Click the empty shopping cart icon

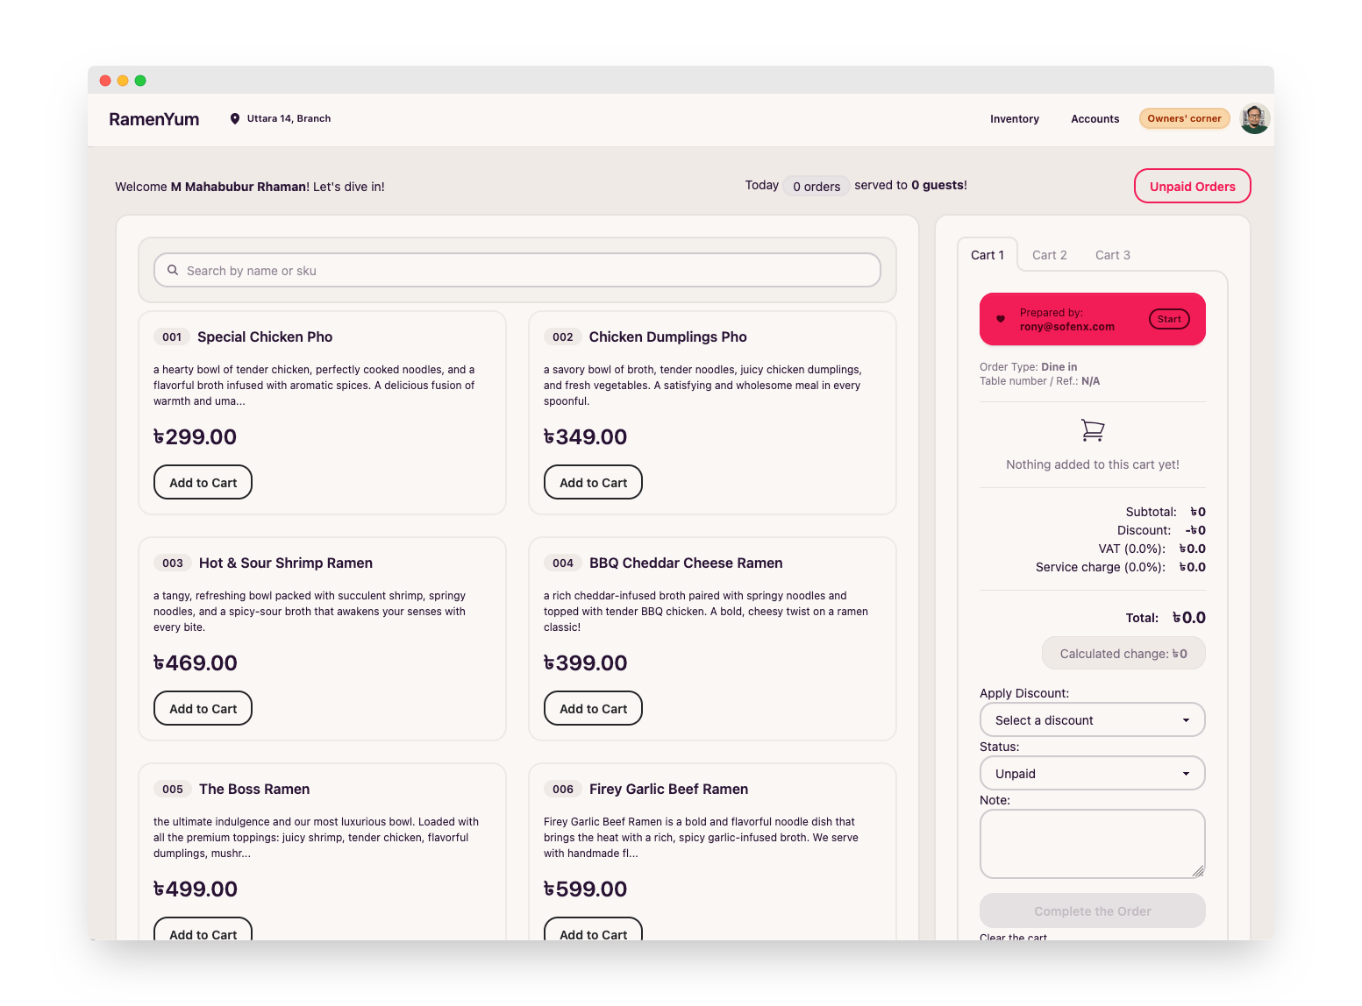tap(1092, 430)
